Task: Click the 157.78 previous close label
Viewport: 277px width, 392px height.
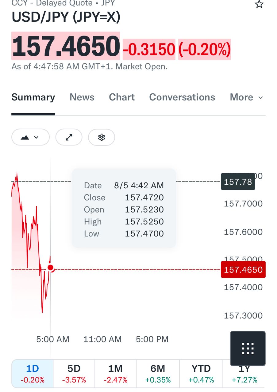Action: click(x=238, y=182)
